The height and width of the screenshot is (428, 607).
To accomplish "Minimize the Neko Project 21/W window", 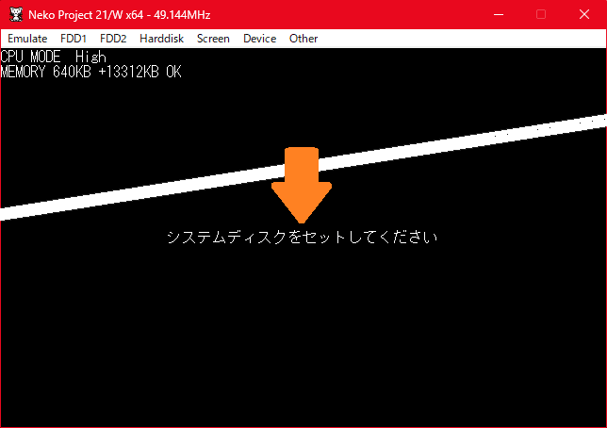I will pyautogui.click(x=499, y=15).
